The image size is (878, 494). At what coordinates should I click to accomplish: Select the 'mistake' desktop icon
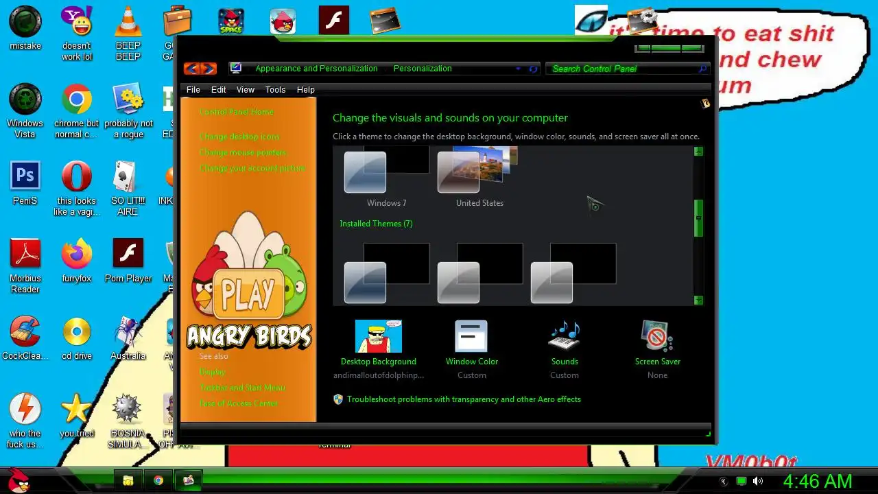(x=25, y=29)
